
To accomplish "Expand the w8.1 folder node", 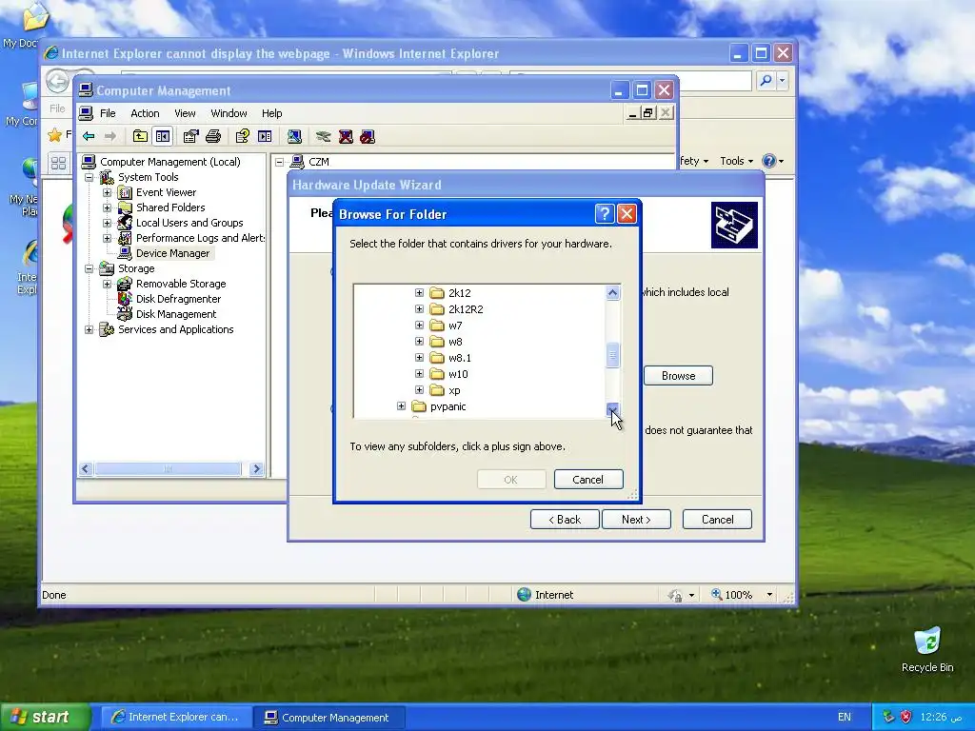I will [419, 358].
